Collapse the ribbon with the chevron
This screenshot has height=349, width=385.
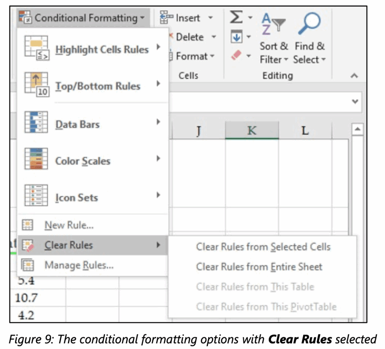(x=354, y=76)
